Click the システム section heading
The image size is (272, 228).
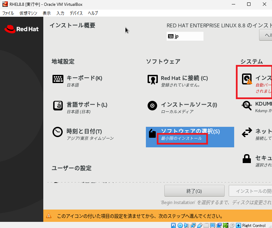[x=252, y=62]
